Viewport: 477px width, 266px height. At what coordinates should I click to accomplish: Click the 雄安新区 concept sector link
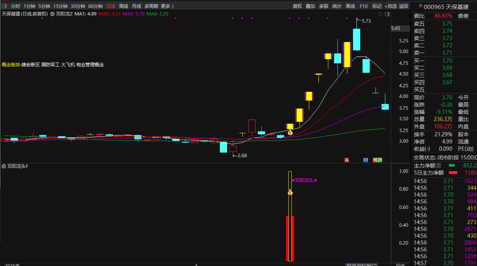(x=30, y=65)
